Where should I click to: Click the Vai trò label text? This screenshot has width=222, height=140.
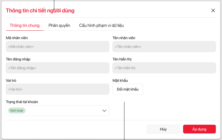point(11,80)
